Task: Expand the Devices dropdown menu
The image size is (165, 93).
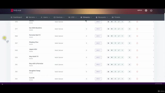Action: [59, 17]
